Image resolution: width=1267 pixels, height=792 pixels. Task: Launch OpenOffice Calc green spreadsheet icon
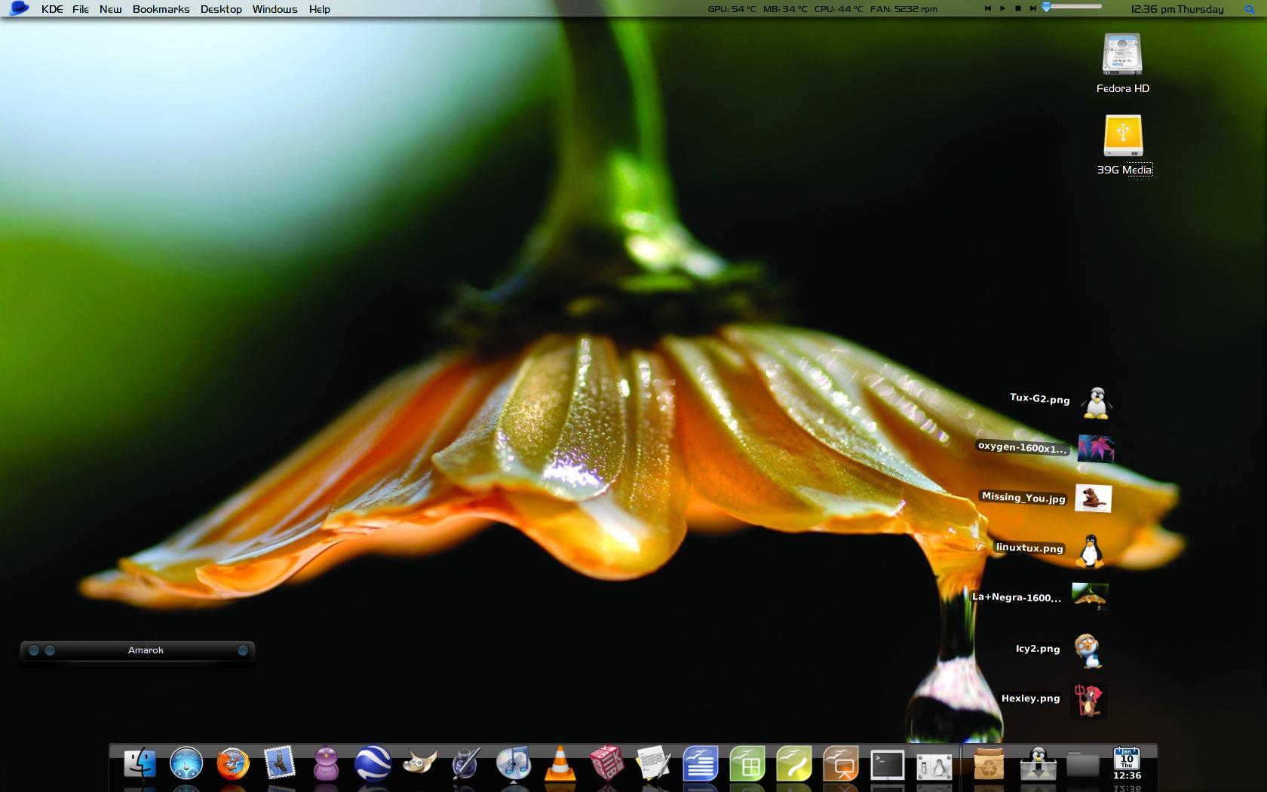(x=747, y=763)
